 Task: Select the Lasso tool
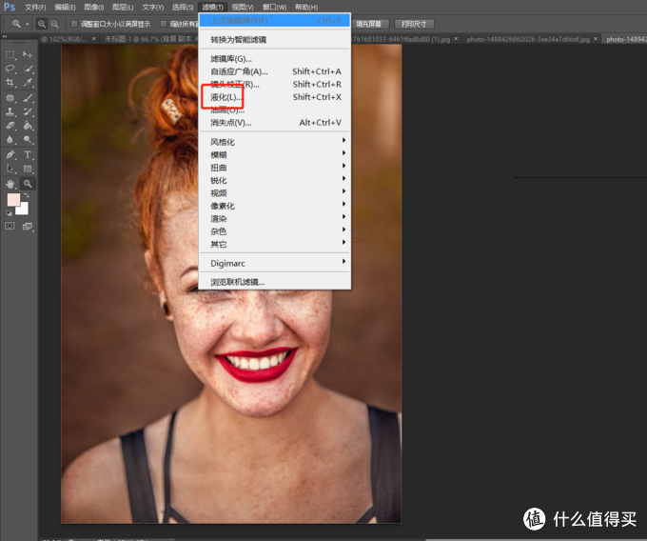[10, 69]
